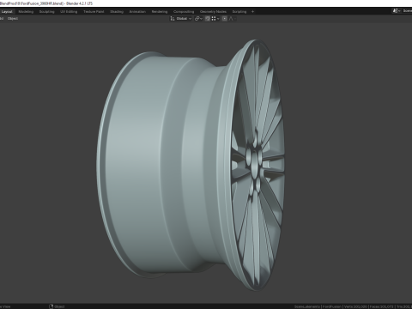412x309 pixels.
Task: Switch to the Rendering workspace
Action: pos(160,12)
